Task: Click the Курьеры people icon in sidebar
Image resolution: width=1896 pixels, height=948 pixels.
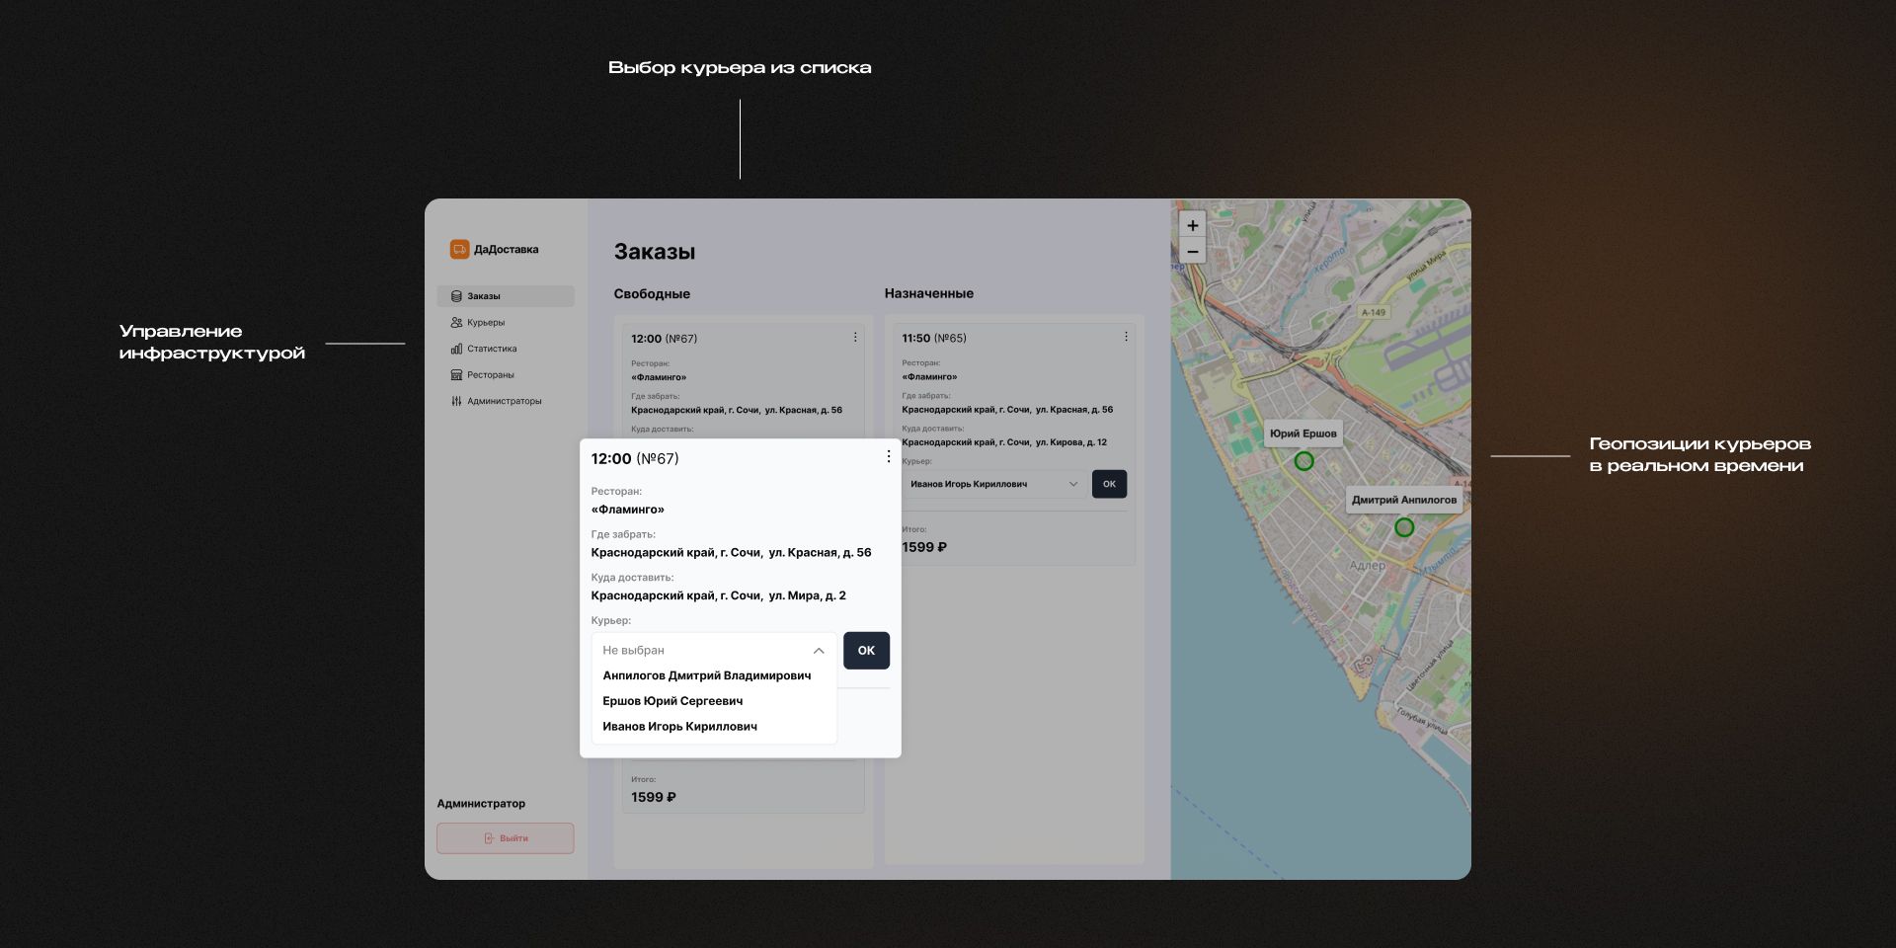Action: pyautogui.click(x=456, y=323)
